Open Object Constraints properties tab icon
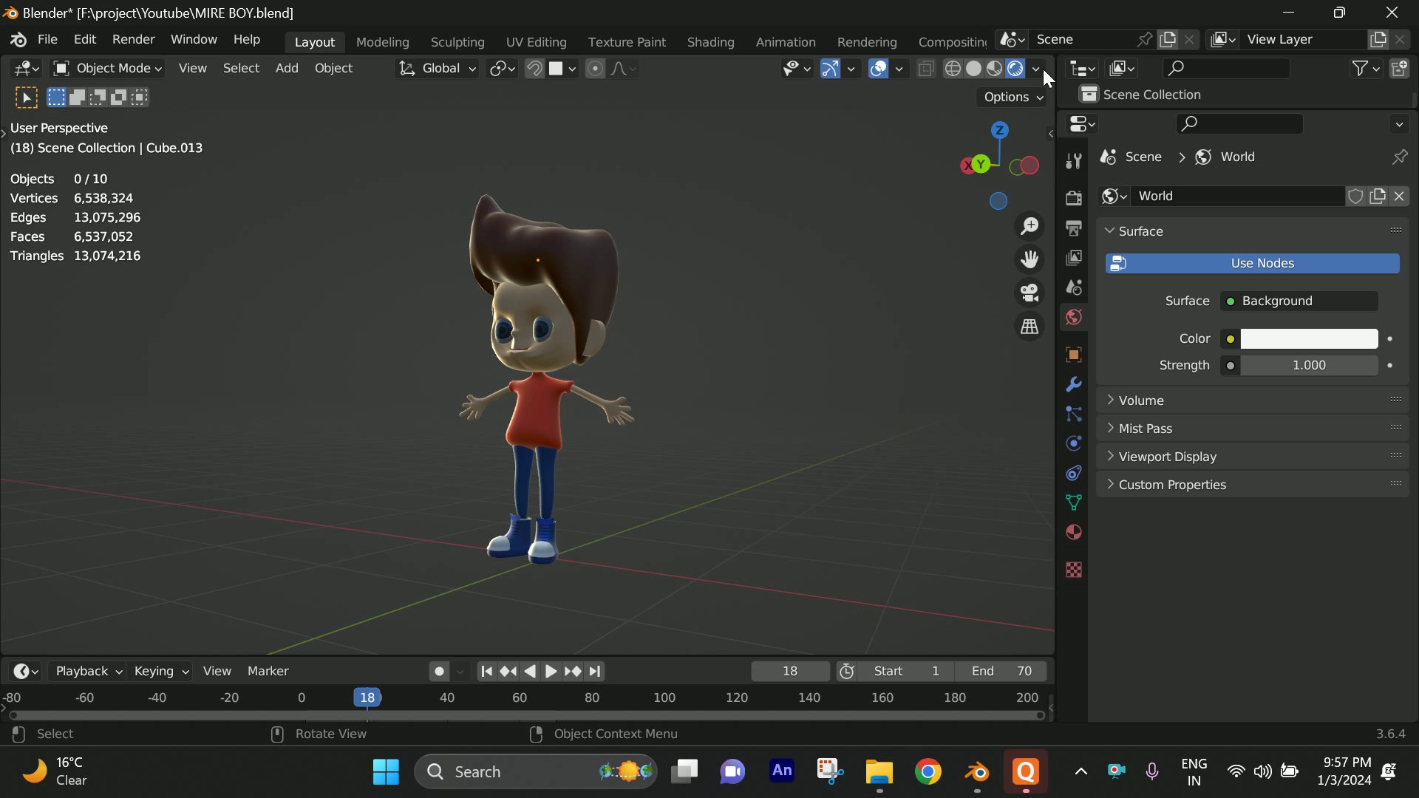This screenshot has width=1419, height=798. click(x=1074, y=473)
